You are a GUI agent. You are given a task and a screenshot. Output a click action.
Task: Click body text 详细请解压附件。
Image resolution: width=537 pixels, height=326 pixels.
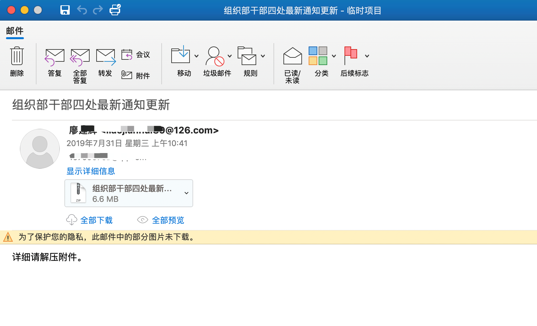click(x=47, y=257)
